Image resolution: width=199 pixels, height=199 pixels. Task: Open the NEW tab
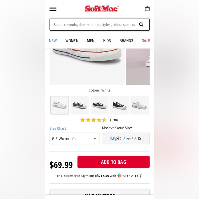pos(53,40)
